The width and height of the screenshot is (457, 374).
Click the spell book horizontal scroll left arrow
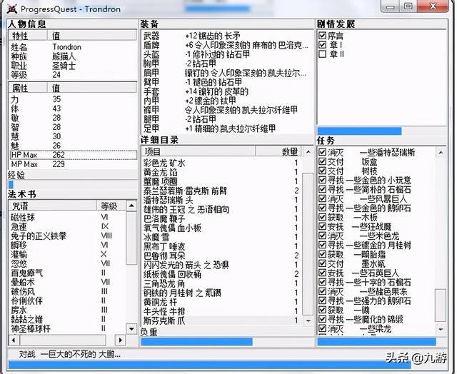click(14, 340)
